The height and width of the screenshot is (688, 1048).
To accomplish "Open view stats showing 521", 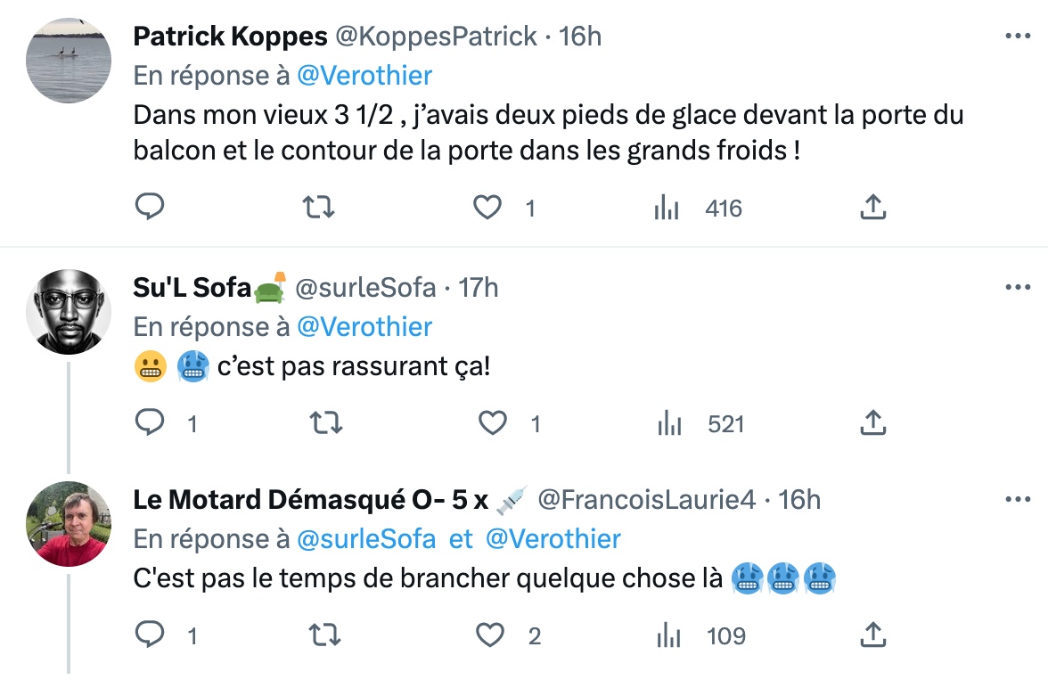I will point(701,424).
